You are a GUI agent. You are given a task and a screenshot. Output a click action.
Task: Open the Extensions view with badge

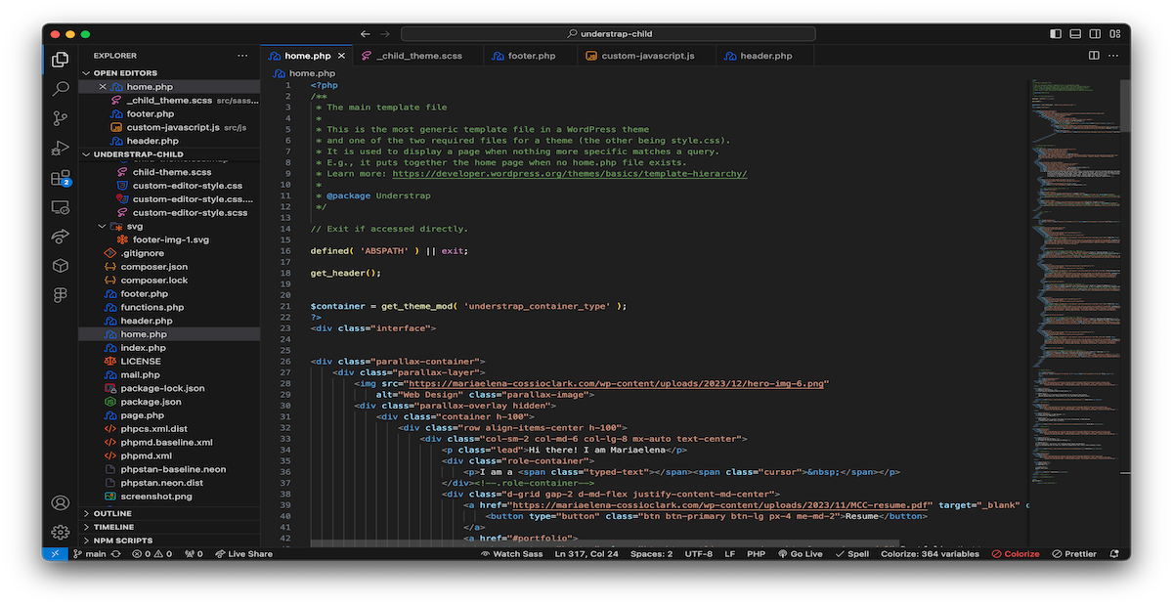[61, 178]
